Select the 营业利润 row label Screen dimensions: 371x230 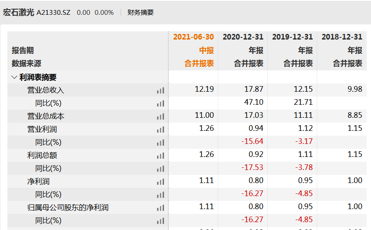pyautogui.click(x=42, y=129)
